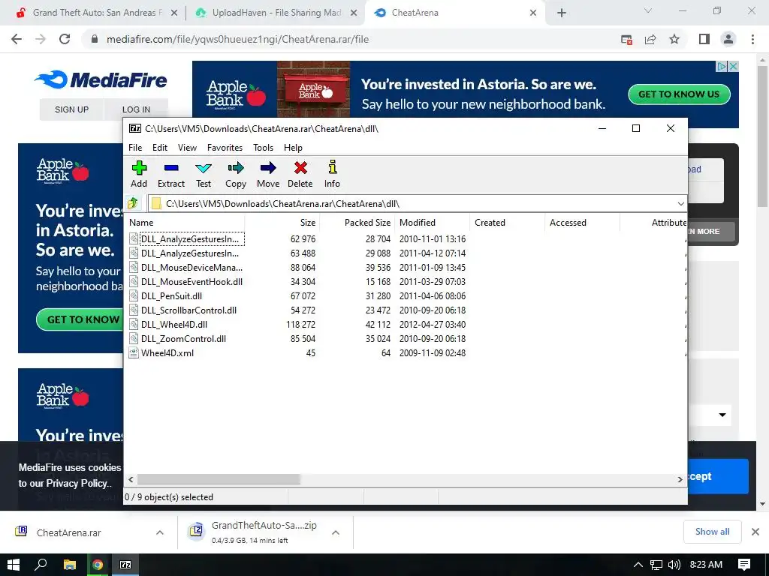Image resolution: width=769 pixels, height=576 pixels.
Task: Sort by Packed Size column header
Action: tap(357, 222)
